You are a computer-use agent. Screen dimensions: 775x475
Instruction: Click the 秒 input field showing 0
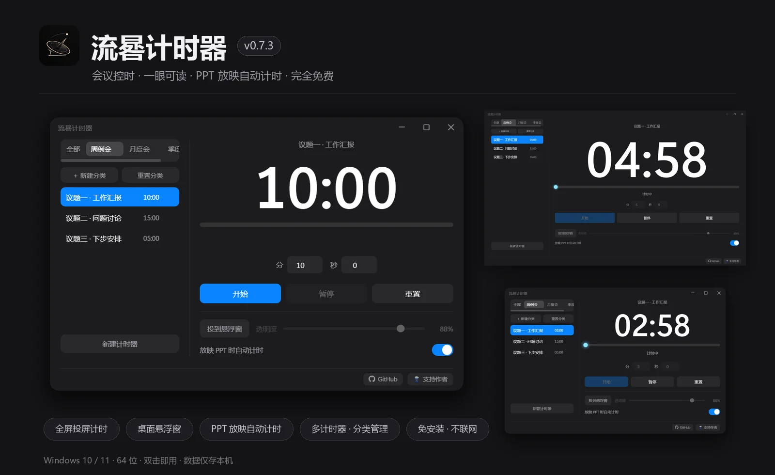pyautogui.click(x=359, y=265)
